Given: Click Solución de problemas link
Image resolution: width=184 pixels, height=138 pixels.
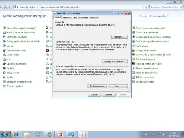Looking at the screenshot, I should pyautogui.click(x=147, y=73).
